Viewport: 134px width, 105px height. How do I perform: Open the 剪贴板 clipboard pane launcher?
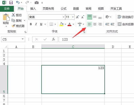[26, 32]
